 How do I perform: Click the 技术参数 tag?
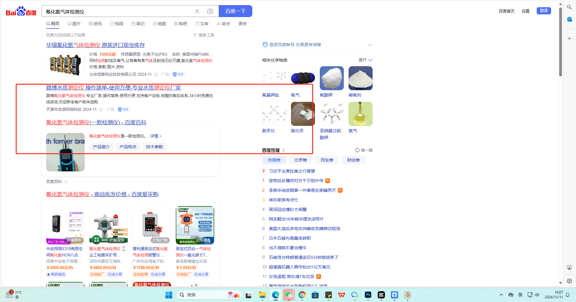154,147
